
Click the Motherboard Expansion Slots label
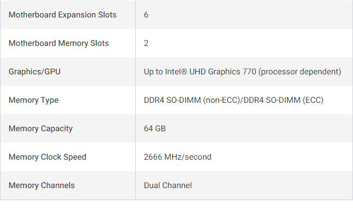pos(62,15)
